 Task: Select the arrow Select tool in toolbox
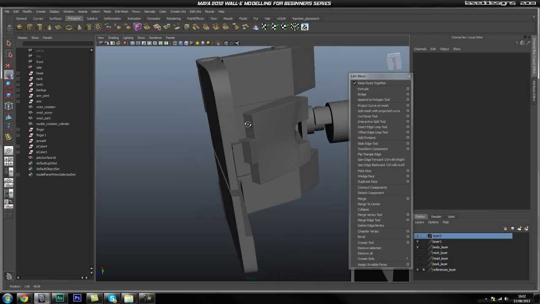tap(9, 43)
